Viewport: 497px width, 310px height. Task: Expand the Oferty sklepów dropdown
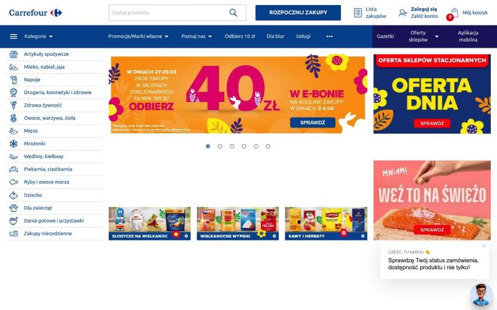click(423, 37)
